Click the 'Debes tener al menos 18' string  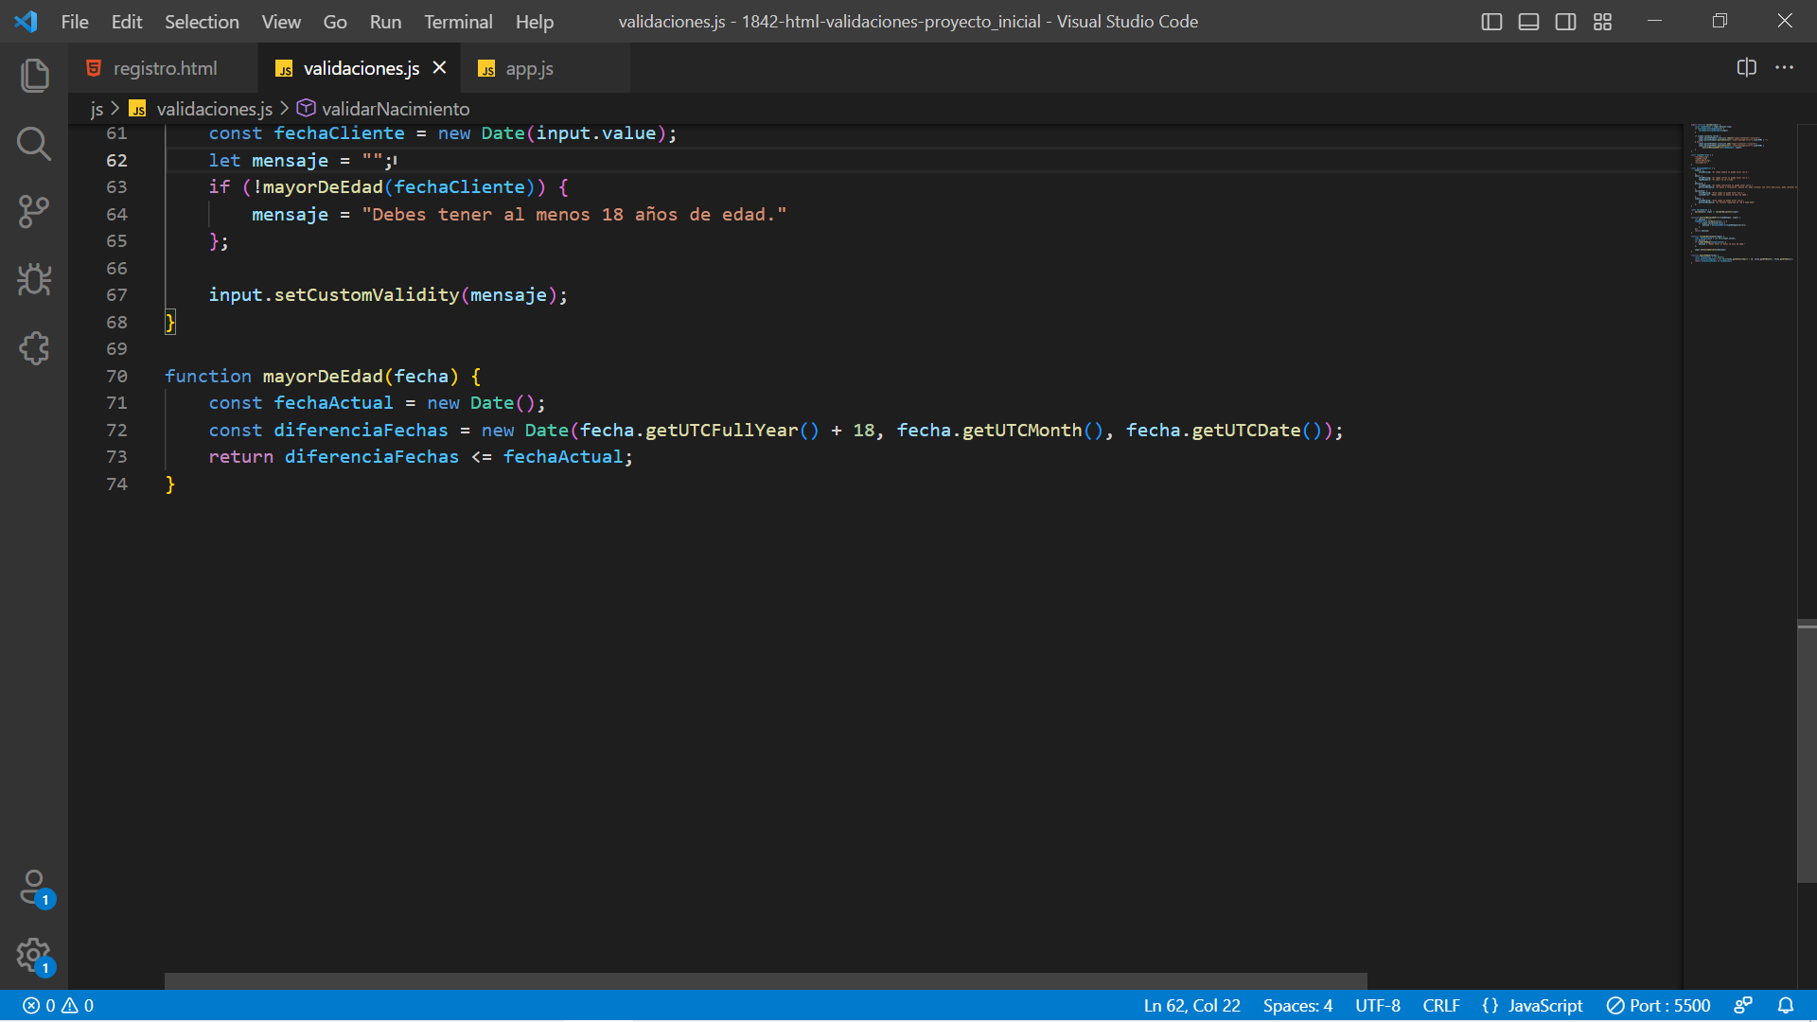point(574,214)
